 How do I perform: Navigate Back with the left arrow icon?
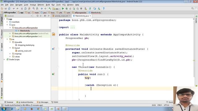coord(42,9)
